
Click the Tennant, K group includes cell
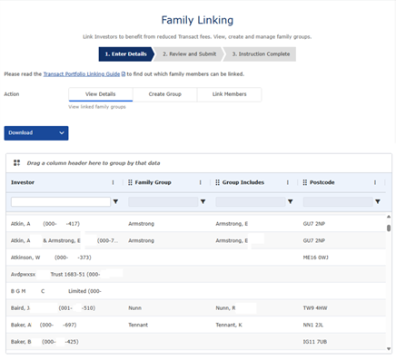pyautogui.click(x=229, y=325)
